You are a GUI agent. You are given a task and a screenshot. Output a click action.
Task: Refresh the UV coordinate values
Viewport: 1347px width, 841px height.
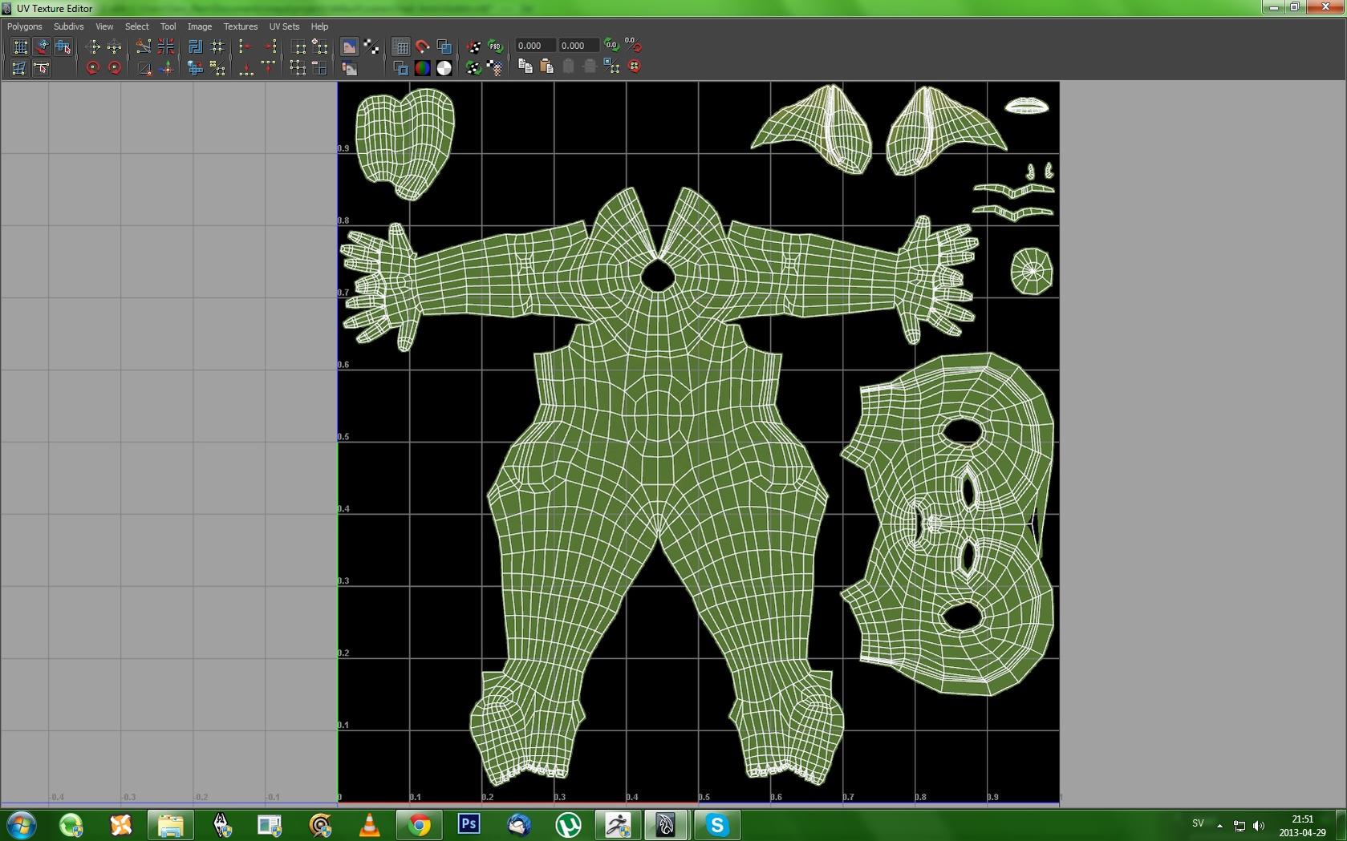point(611,46)
